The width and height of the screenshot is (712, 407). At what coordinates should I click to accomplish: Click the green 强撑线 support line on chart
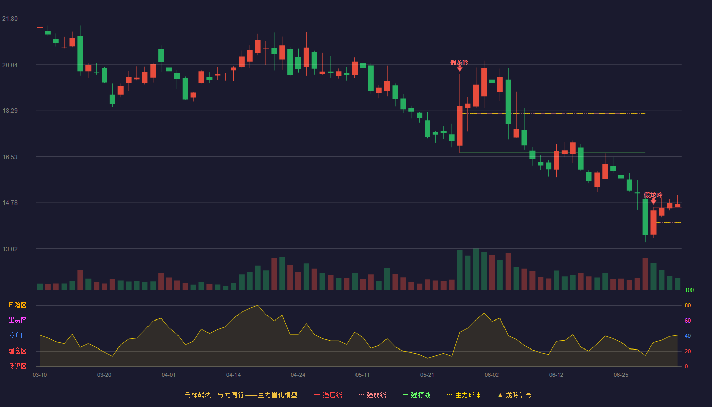[552, 153]
